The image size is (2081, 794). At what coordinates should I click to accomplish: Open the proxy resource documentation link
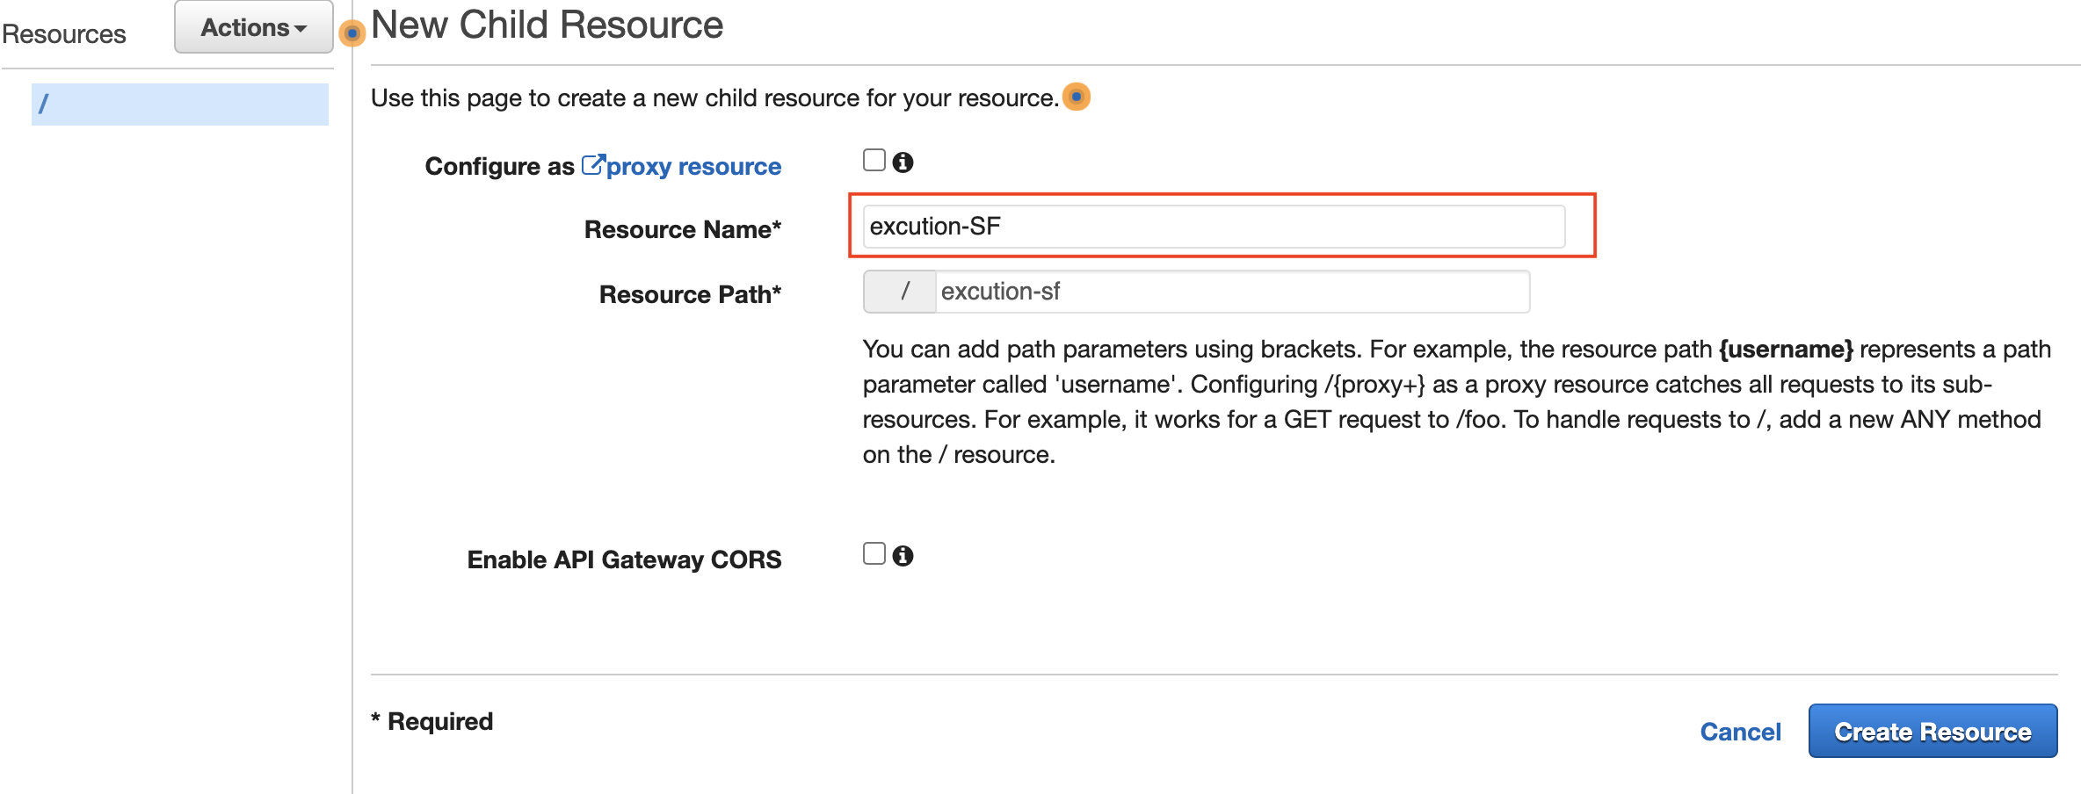click(x=692, y=166)
